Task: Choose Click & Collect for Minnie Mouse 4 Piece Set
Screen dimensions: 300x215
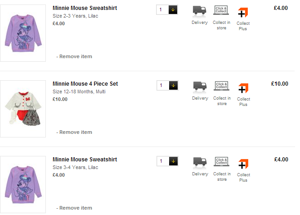Action: pyautogui.click(x=221, y=86)
